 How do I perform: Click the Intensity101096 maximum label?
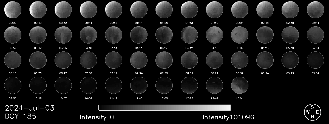(228, 117)
